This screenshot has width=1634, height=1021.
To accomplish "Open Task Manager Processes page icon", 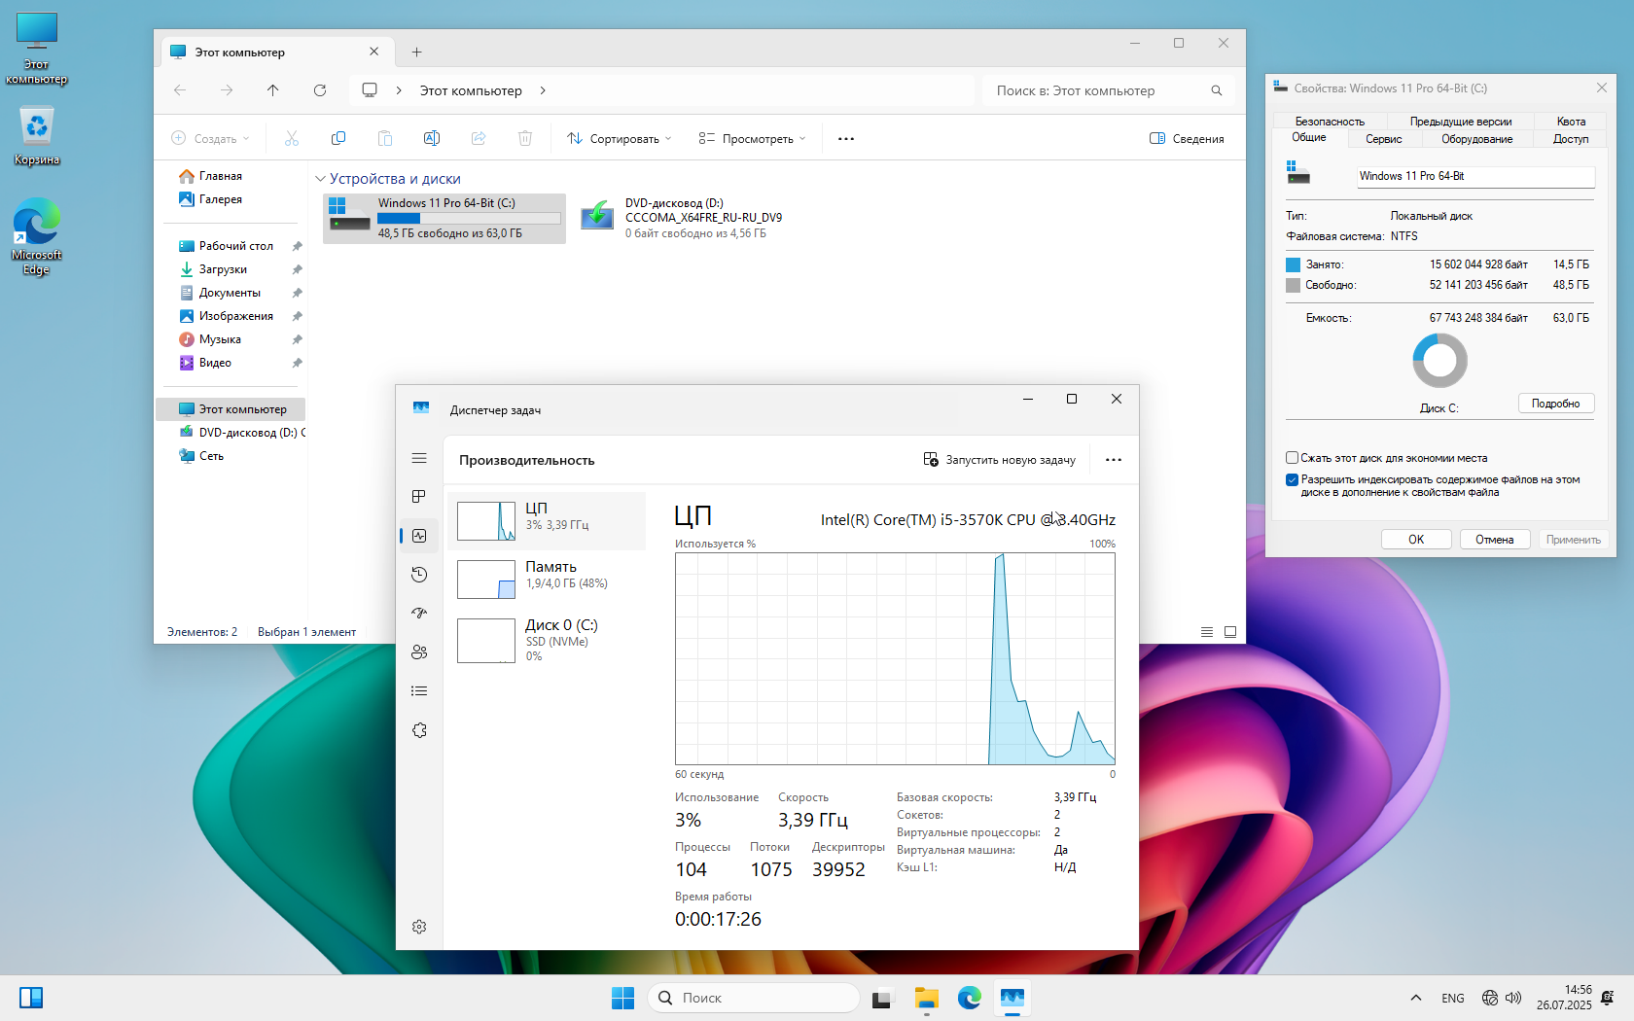I will coord(419,497).
